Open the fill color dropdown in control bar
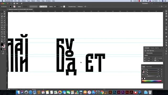 [x=12, y=7]
